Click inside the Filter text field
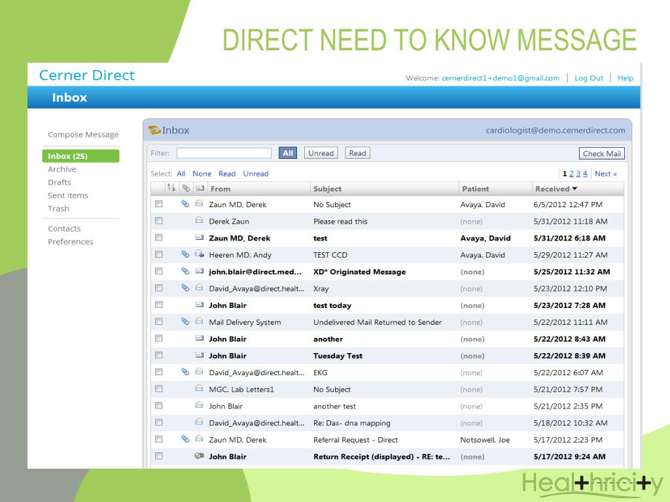This screenshot has width=670, height=502. pos(224,153)
